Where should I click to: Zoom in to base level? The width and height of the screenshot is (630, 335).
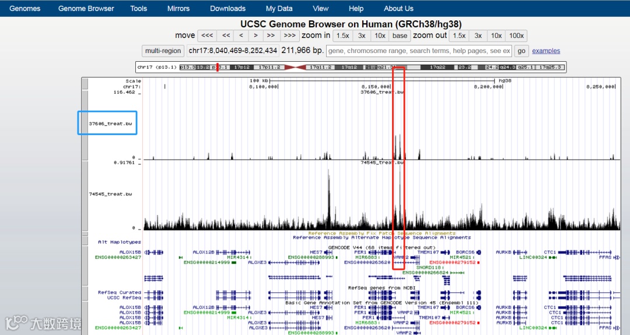pyautogui.click(x=400, y=36)
